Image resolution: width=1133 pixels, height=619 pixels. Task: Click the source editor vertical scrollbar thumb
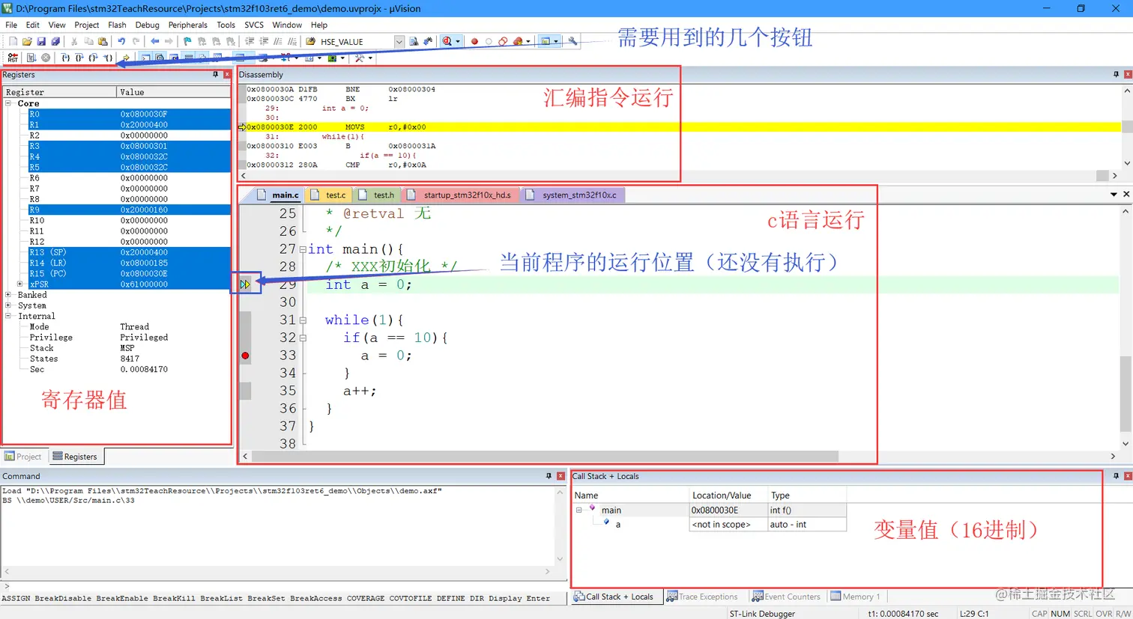1126,394
